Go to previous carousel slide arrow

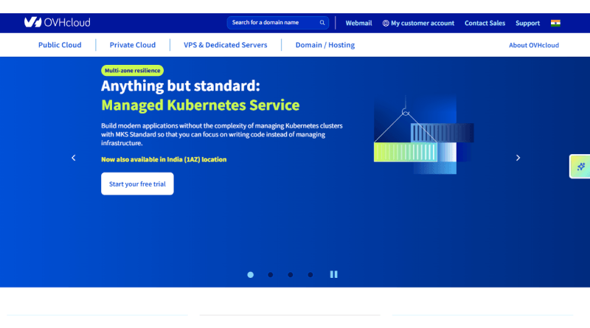click(73, 158)
